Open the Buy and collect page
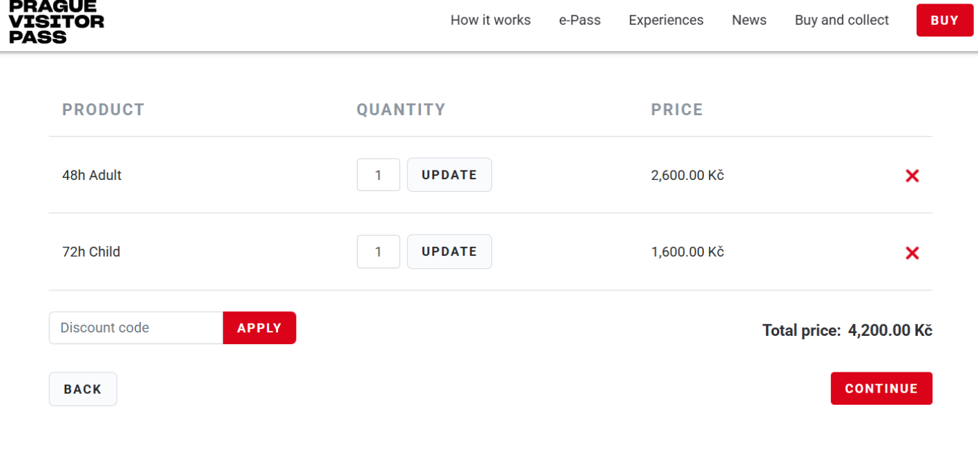 [x=841, y=21]
